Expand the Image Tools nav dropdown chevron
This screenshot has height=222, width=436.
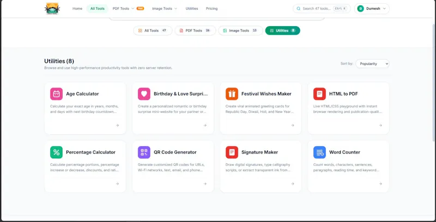[175, 9]
